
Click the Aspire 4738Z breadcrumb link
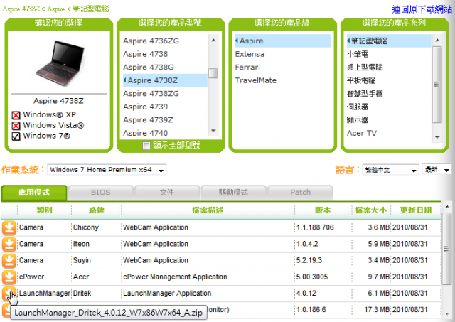coord(21,9)
